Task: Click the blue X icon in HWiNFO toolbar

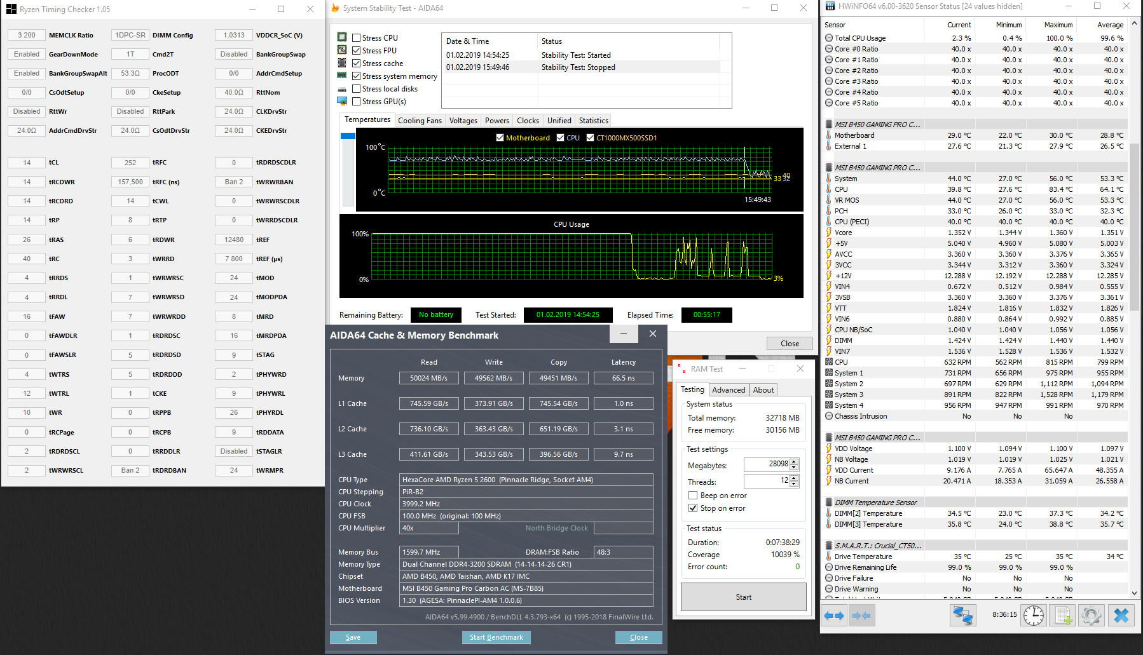Action: [1121, 615]
